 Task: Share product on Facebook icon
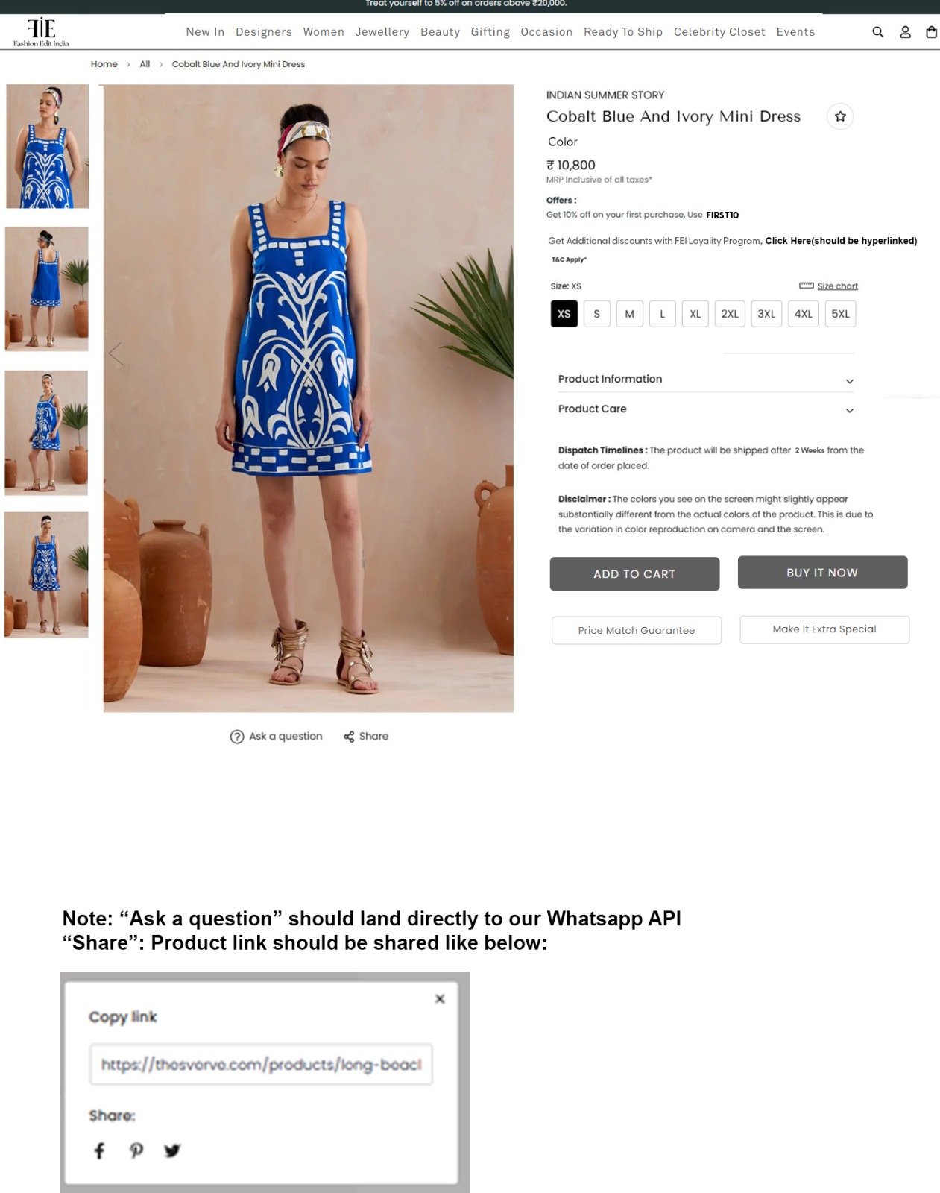[x=99, y=1150]
